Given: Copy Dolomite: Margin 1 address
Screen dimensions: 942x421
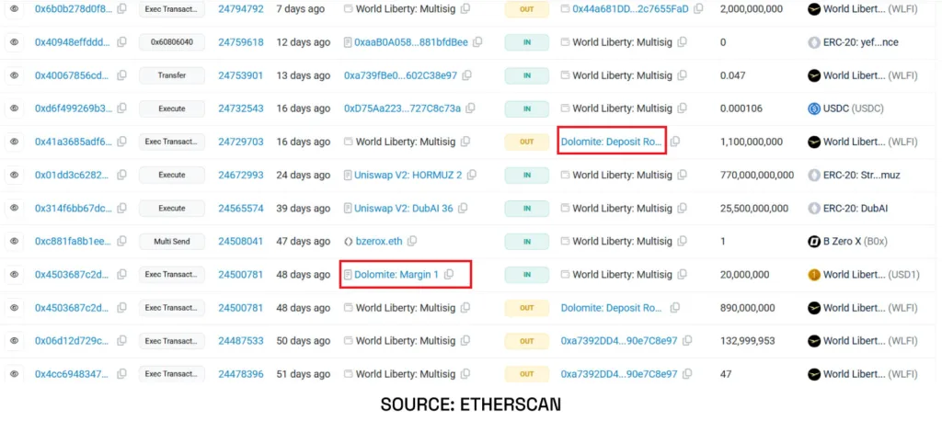Looking at the screenshot, I should point(449,275).
